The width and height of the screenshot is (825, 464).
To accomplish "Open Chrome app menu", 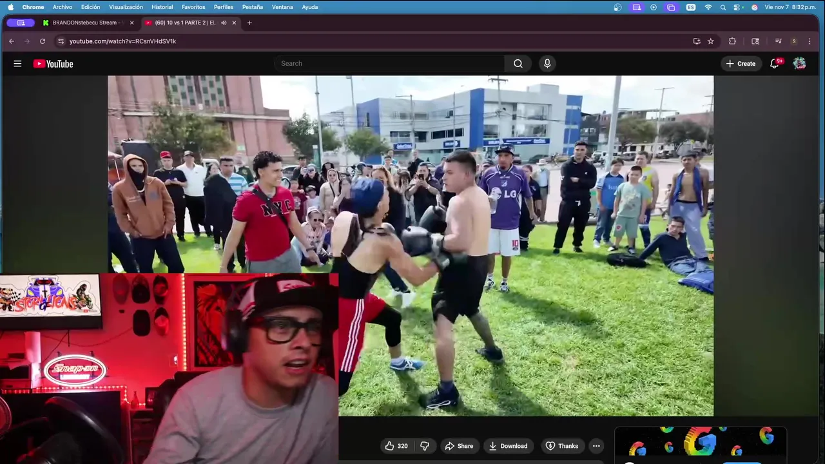I will pyautogui.click(x=33, y=7).
